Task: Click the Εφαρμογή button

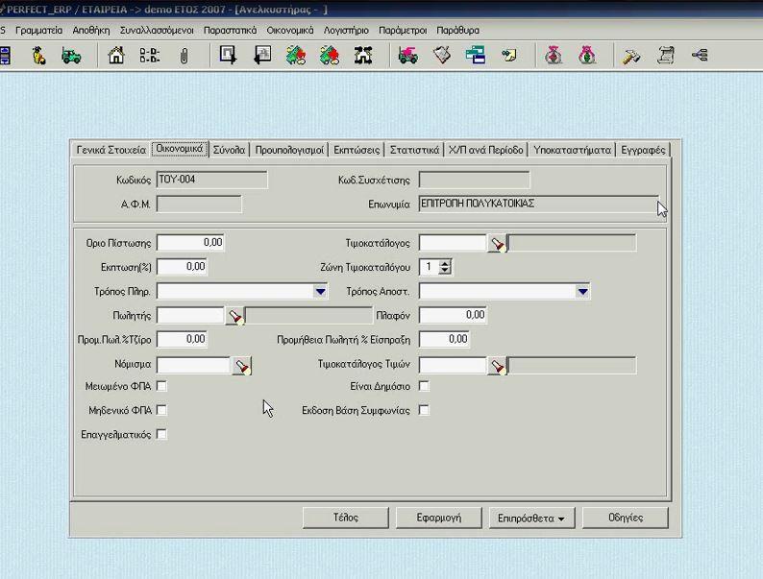Action: (x=438, y=518)
